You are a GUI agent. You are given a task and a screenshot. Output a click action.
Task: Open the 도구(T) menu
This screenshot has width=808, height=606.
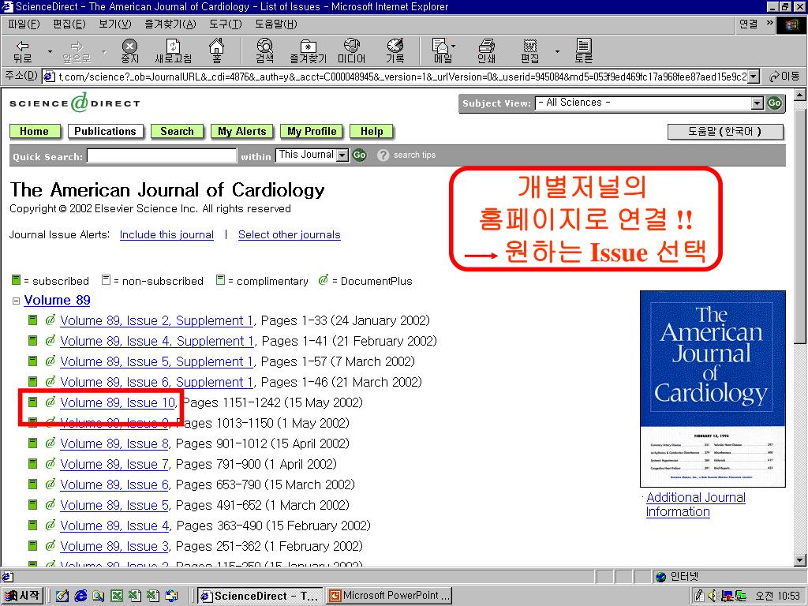click(225, 24)
